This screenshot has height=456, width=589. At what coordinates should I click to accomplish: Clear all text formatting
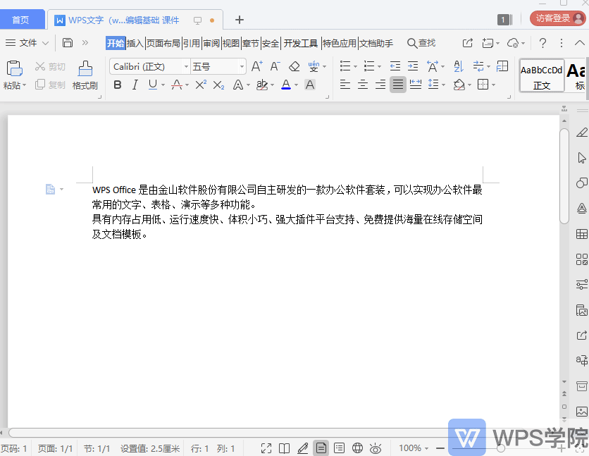click(294, 66)
